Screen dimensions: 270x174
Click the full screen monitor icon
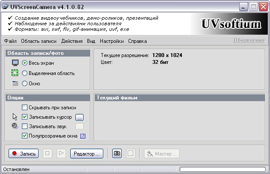click(15, 63)
